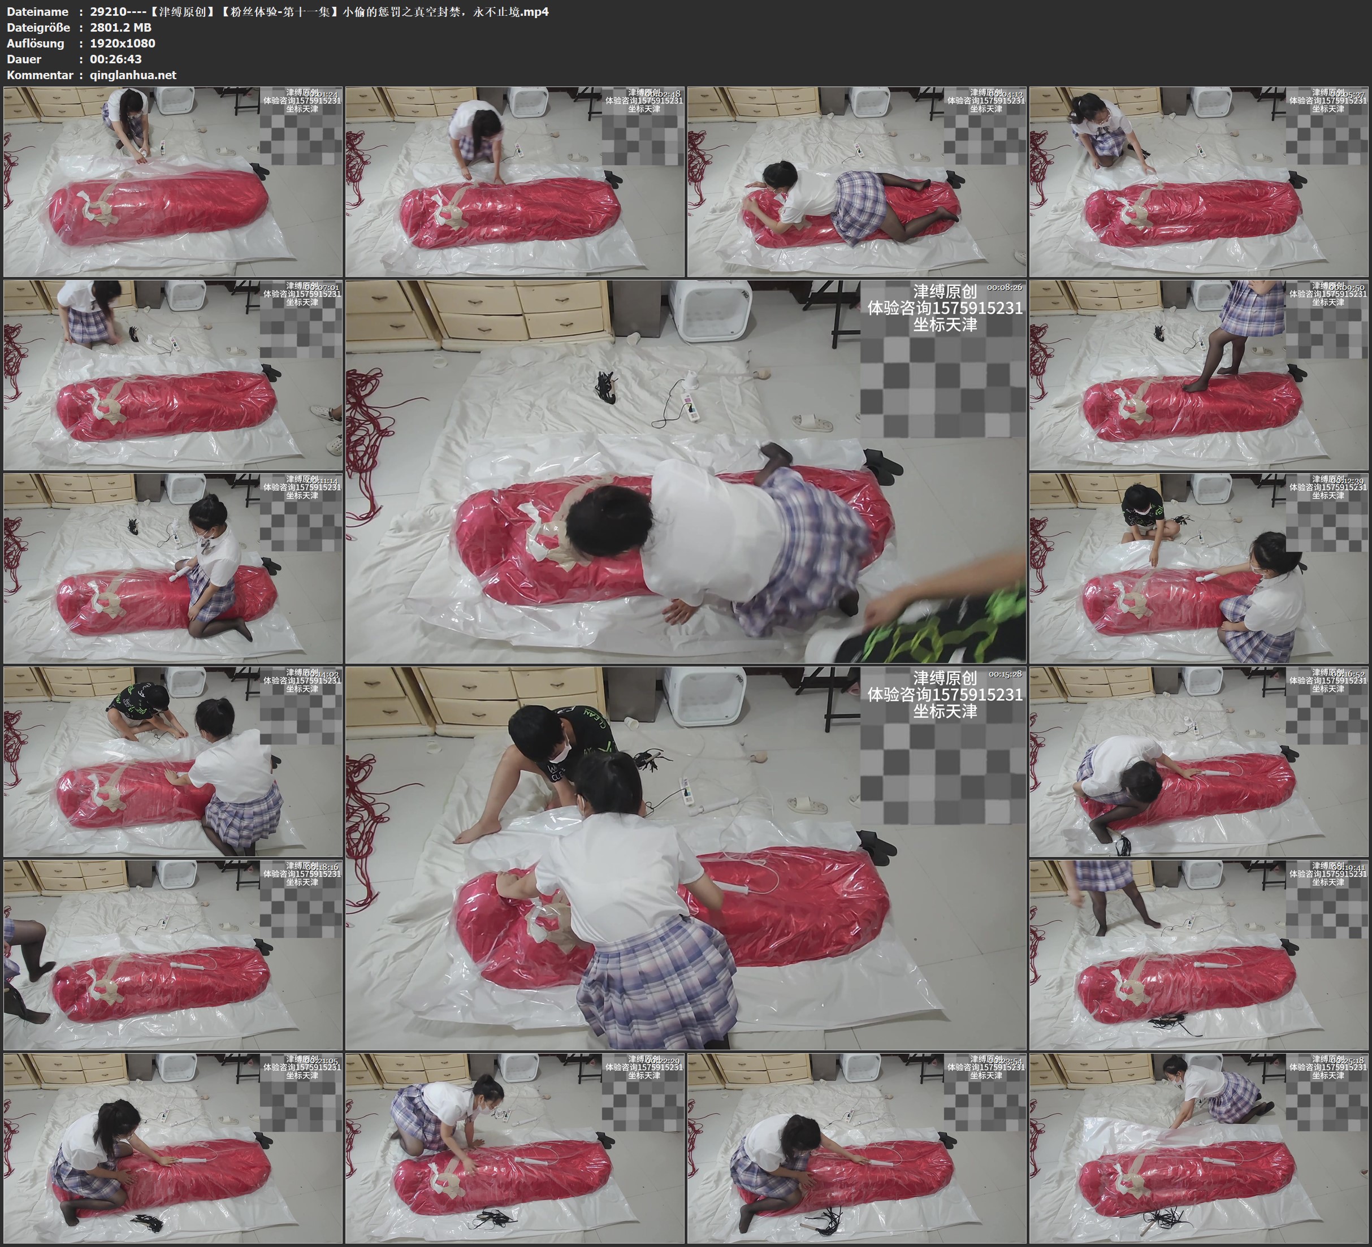The height and width of the screenshot is (1247, 1372).
Task: Click the thumbnail at 00:12:39
Action: [1199, 568]
